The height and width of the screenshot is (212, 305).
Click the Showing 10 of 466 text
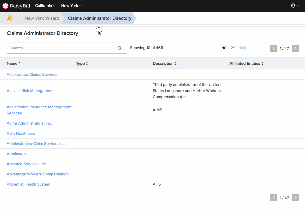pos(146,48)
